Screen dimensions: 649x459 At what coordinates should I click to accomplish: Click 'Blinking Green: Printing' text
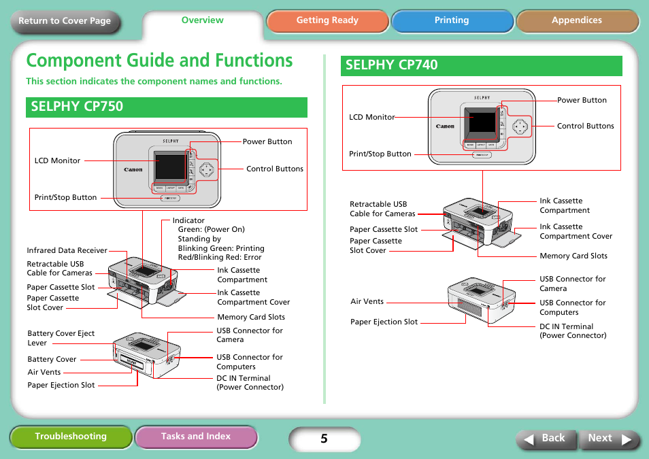click(x=221, y=248)
